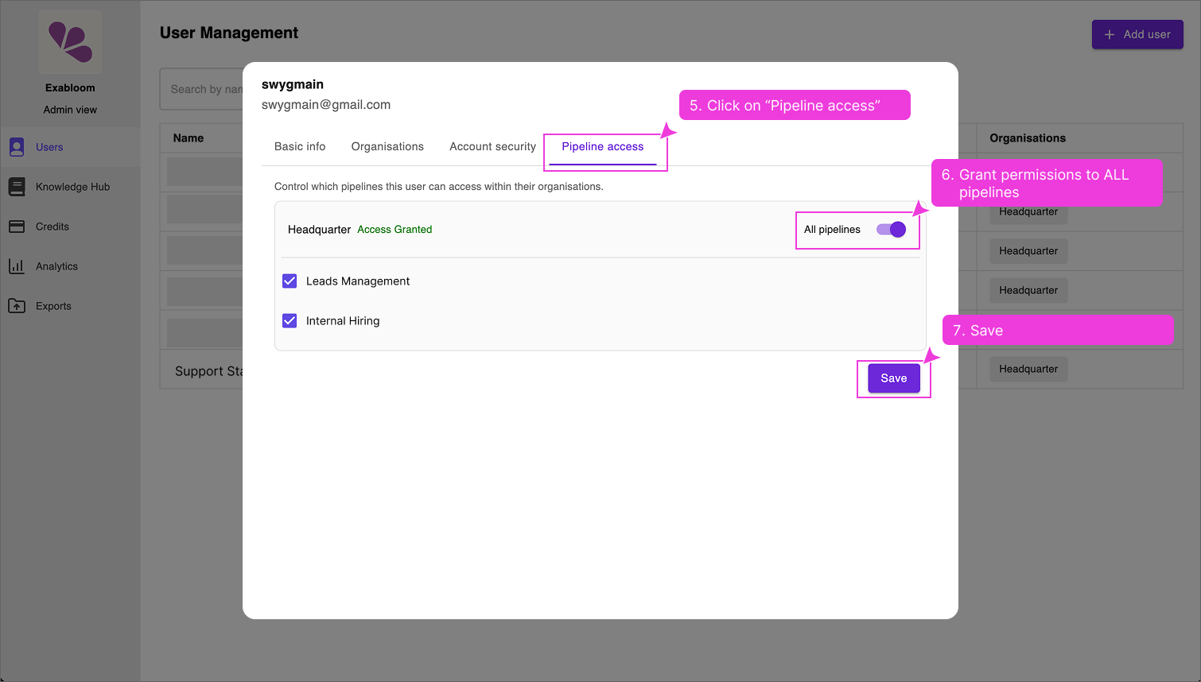The width and height of the screenshot is (1201, 682).
Task: Click the Add user button
Action: point(1137,34)
